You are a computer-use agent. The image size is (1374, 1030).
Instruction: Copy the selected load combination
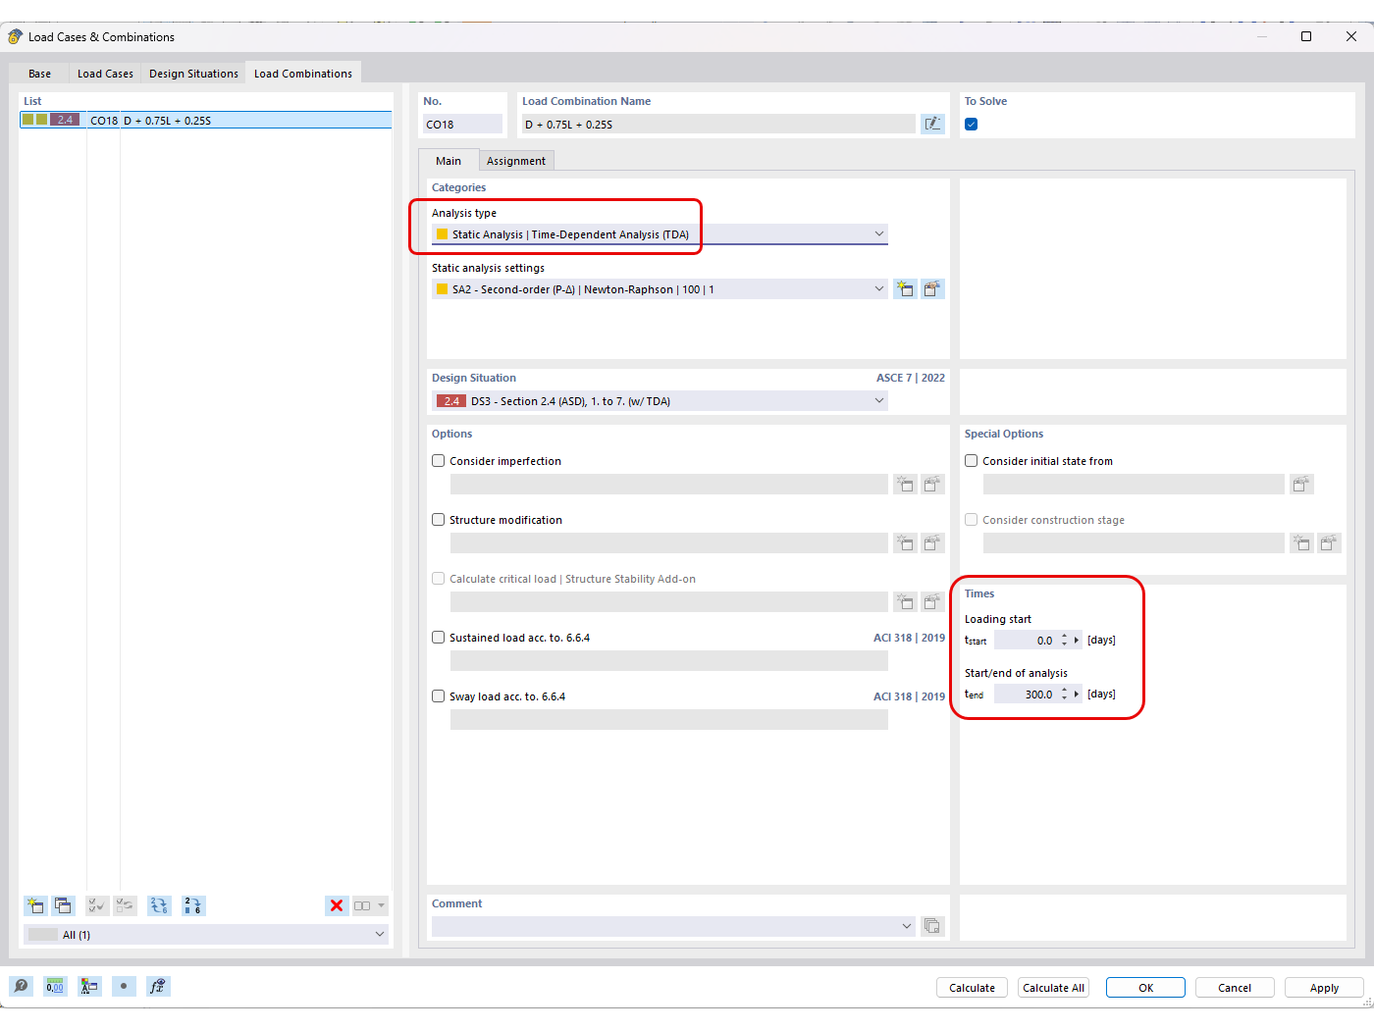pos(63,905)
